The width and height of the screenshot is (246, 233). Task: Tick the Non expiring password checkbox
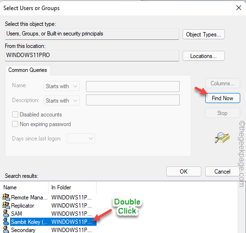click(x=15, y=124)
